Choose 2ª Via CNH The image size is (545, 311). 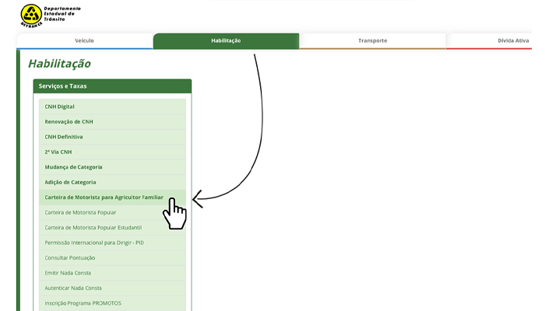click(x=112, y=152)
